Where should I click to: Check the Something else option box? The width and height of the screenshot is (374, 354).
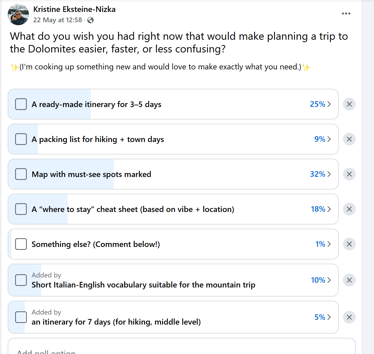[x=21, y=244]
